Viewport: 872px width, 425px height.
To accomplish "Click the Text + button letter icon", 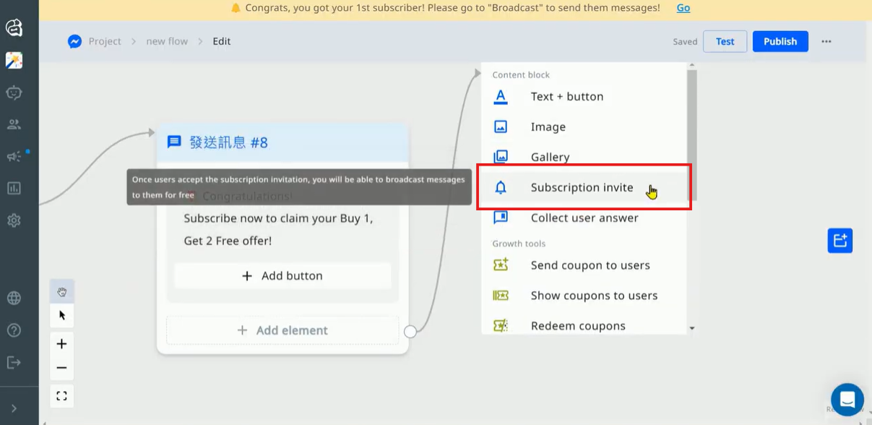I will (501, 96).
